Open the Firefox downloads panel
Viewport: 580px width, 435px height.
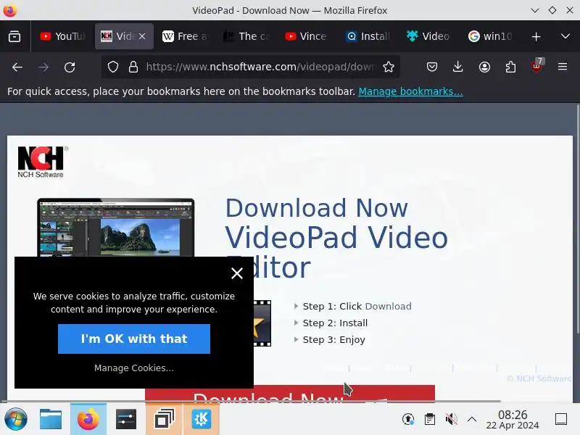[458, 67]
